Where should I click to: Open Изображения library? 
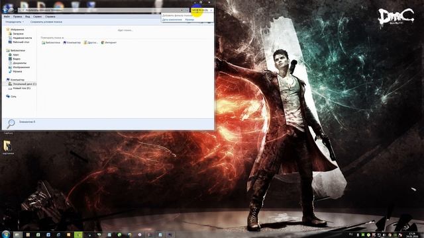pyautogui.click(x=21, y=67)
